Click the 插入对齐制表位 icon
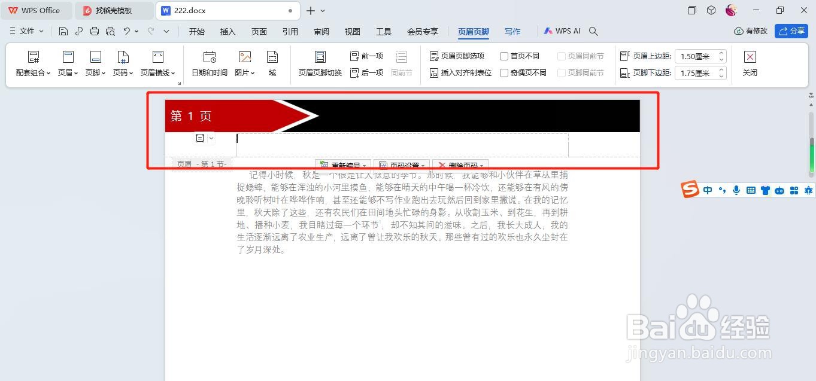Viewport: 816px width, 381px height. pyautogui.click(x=435, y=72)
